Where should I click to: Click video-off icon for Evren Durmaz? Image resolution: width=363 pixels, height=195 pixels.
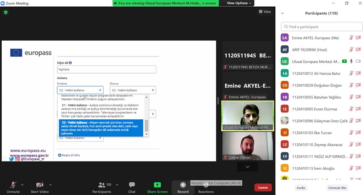[x=358, y=109]
